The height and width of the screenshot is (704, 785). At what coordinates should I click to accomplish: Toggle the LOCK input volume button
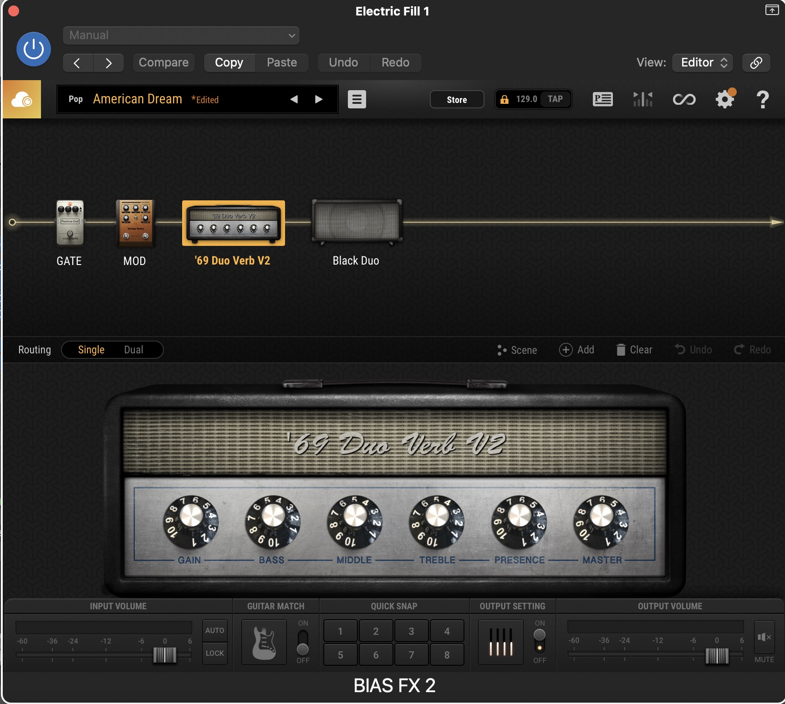pos(215,653)
